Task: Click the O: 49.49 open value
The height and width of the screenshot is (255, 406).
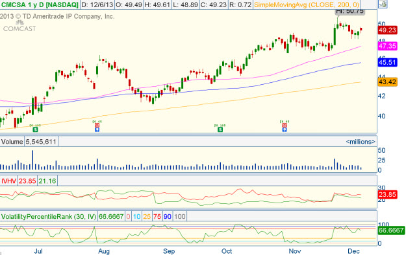Action: click(129, 5)
